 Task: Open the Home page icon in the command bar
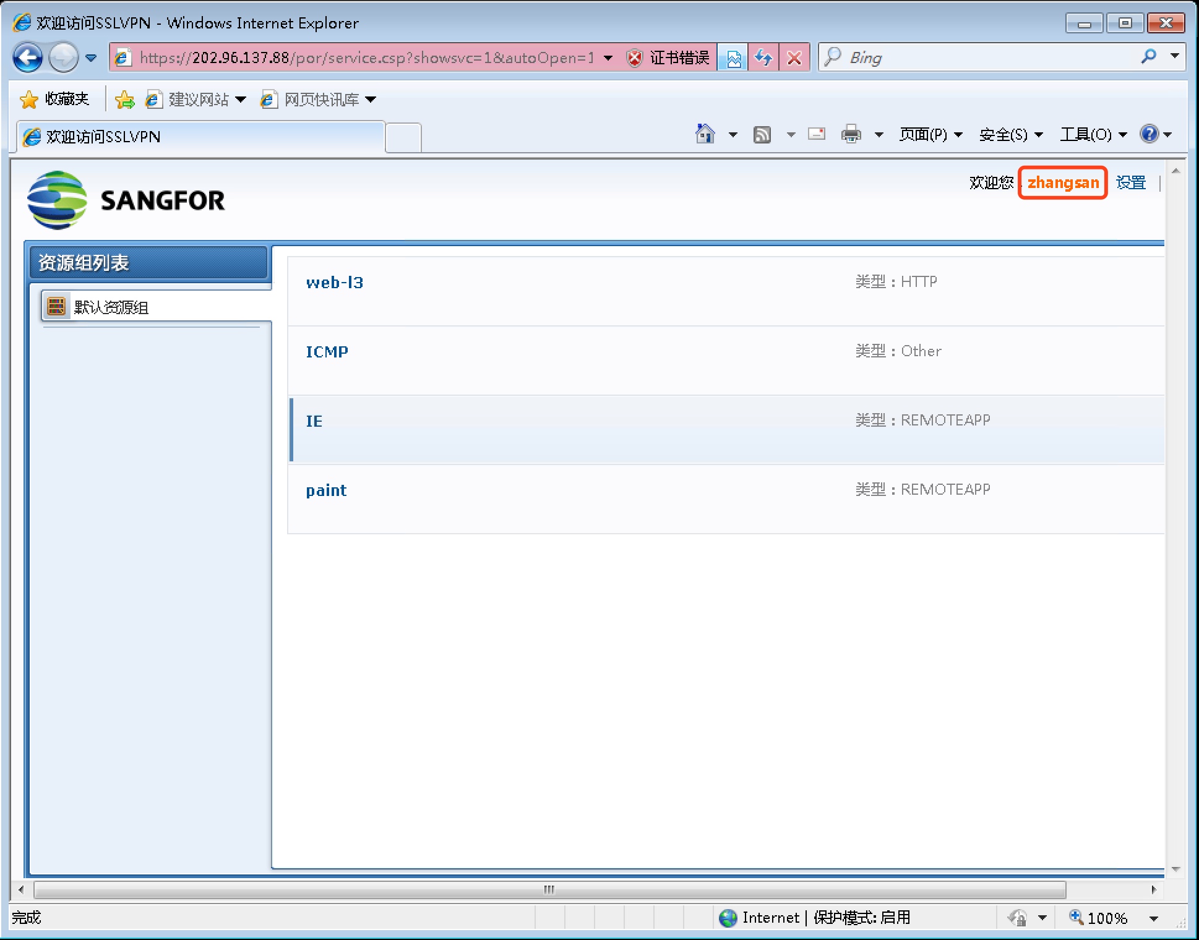click(705, 134)
